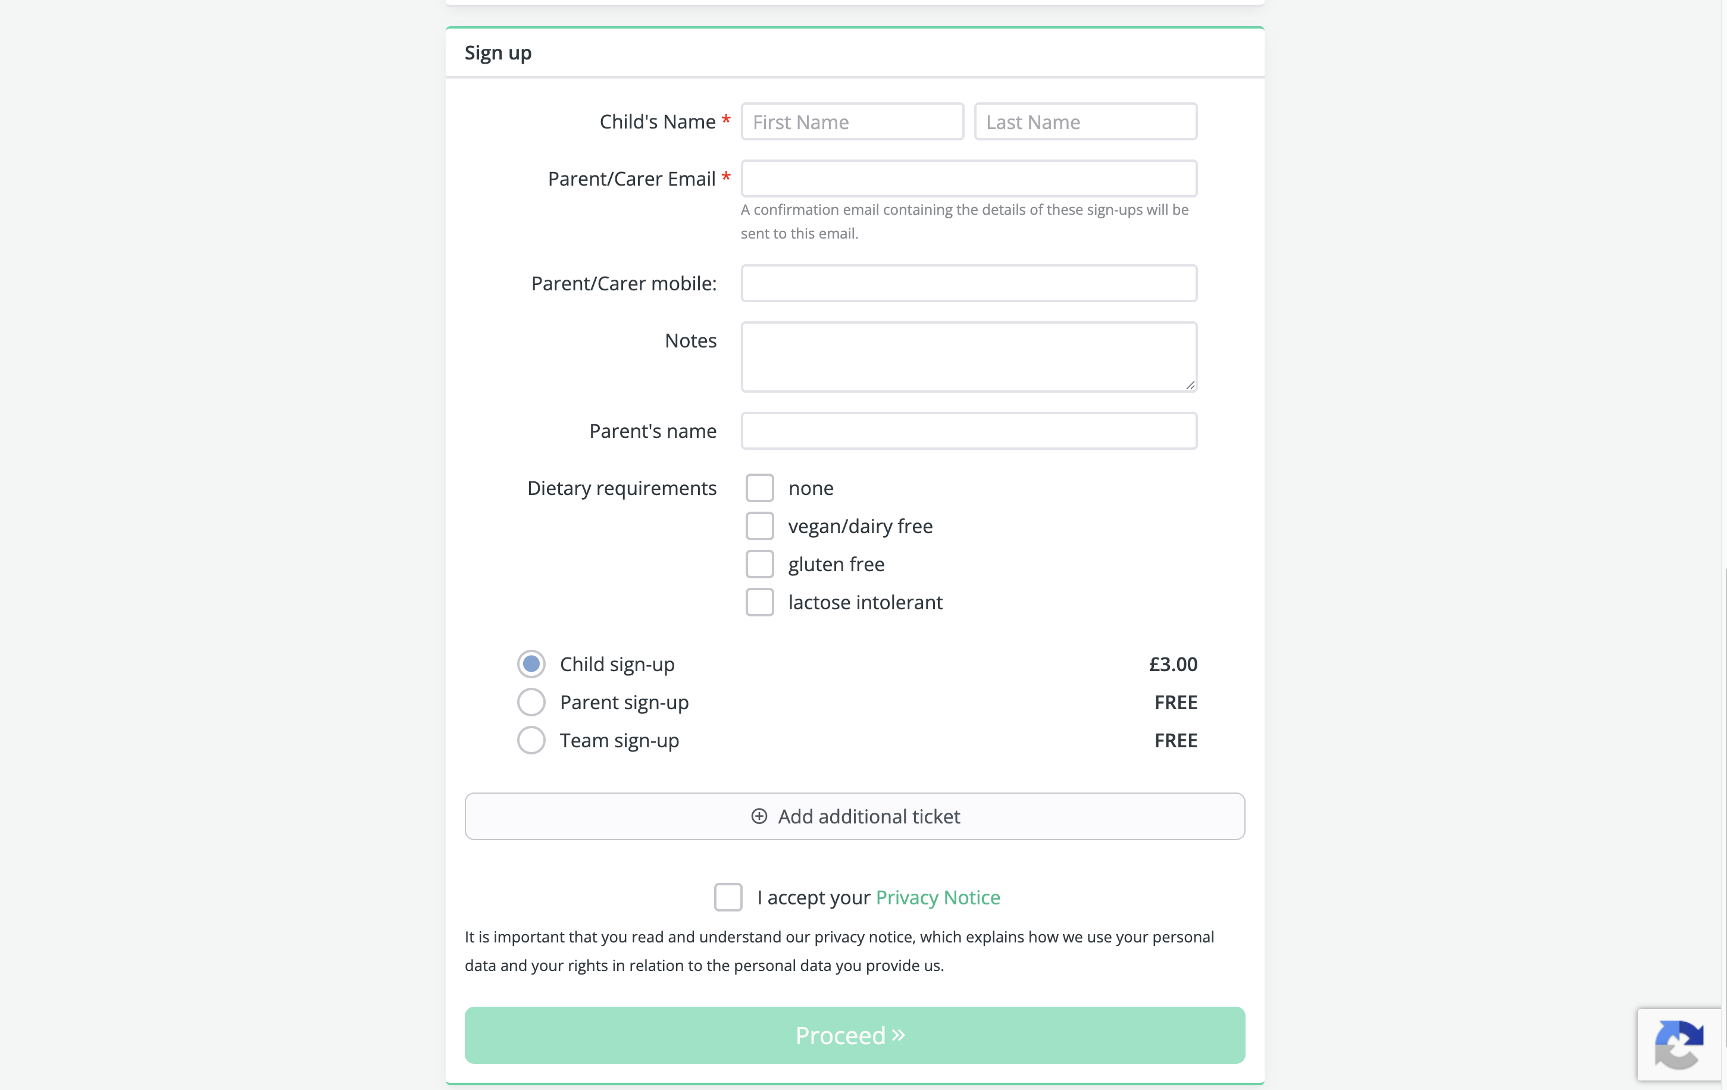
Task: Choose the Child sign-up radio option
Action: coord(531,663)
